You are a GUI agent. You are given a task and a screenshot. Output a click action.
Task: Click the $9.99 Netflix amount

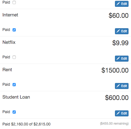[120, 43]
